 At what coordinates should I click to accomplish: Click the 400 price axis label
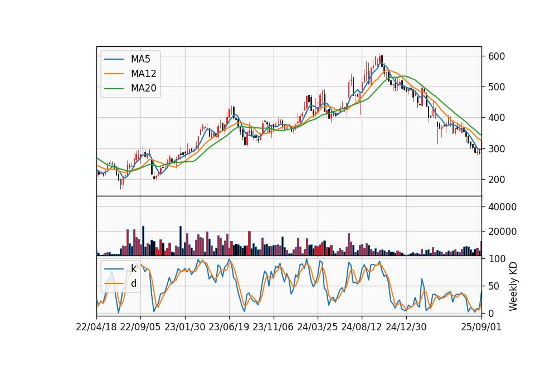tap(497, 118)
